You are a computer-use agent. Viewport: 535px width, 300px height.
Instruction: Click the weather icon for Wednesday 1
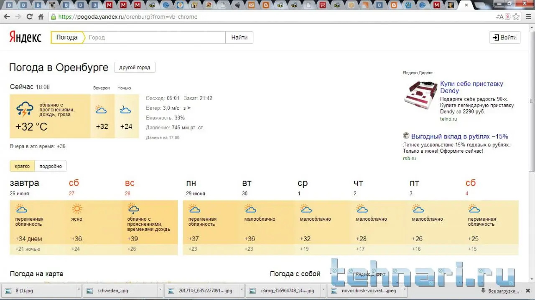306,209
